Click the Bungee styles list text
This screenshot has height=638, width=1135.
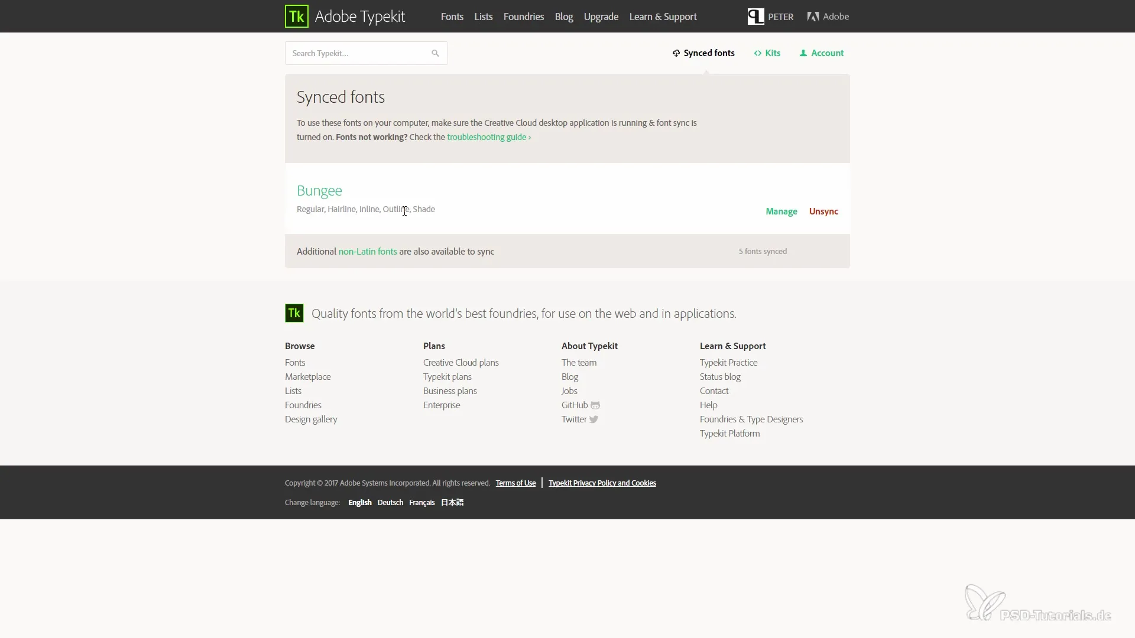[x=366, y=210]
